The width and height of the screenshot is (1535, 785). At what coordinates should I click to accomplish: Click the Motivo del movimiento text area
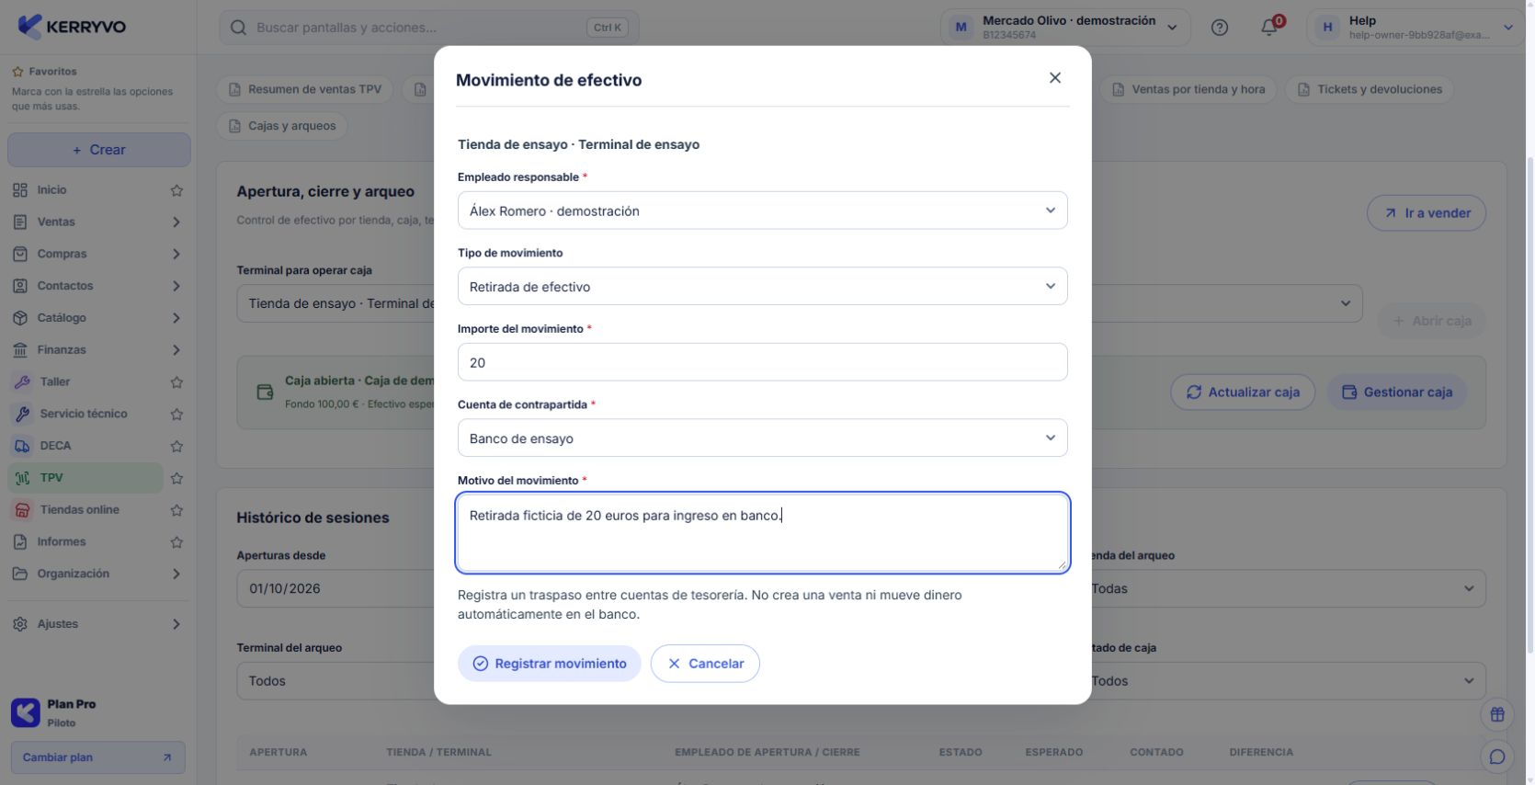(x=762, y=533)
